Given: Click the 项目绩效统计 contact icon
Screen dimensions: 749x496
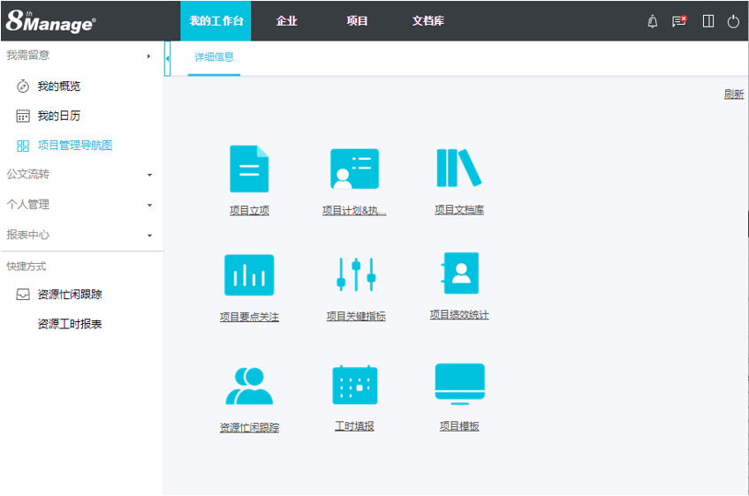Looking at the screenshot, I should 459,274.
